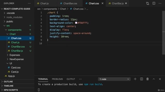Open App.js in the explorer tree

click(x=17, y=76)
